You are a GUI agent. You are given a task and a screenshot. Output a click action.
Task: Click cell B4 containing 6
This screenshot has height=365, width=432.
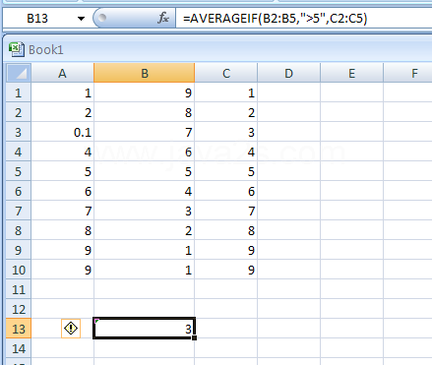(145, 152)
